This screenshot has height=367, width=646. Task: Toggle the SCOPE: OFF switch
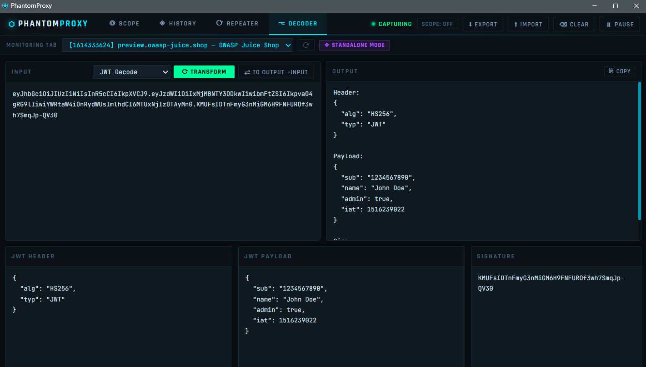[437, 24]
